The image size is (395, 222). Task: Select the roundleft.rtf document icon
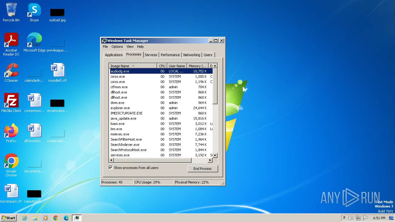tap(57, 73)
